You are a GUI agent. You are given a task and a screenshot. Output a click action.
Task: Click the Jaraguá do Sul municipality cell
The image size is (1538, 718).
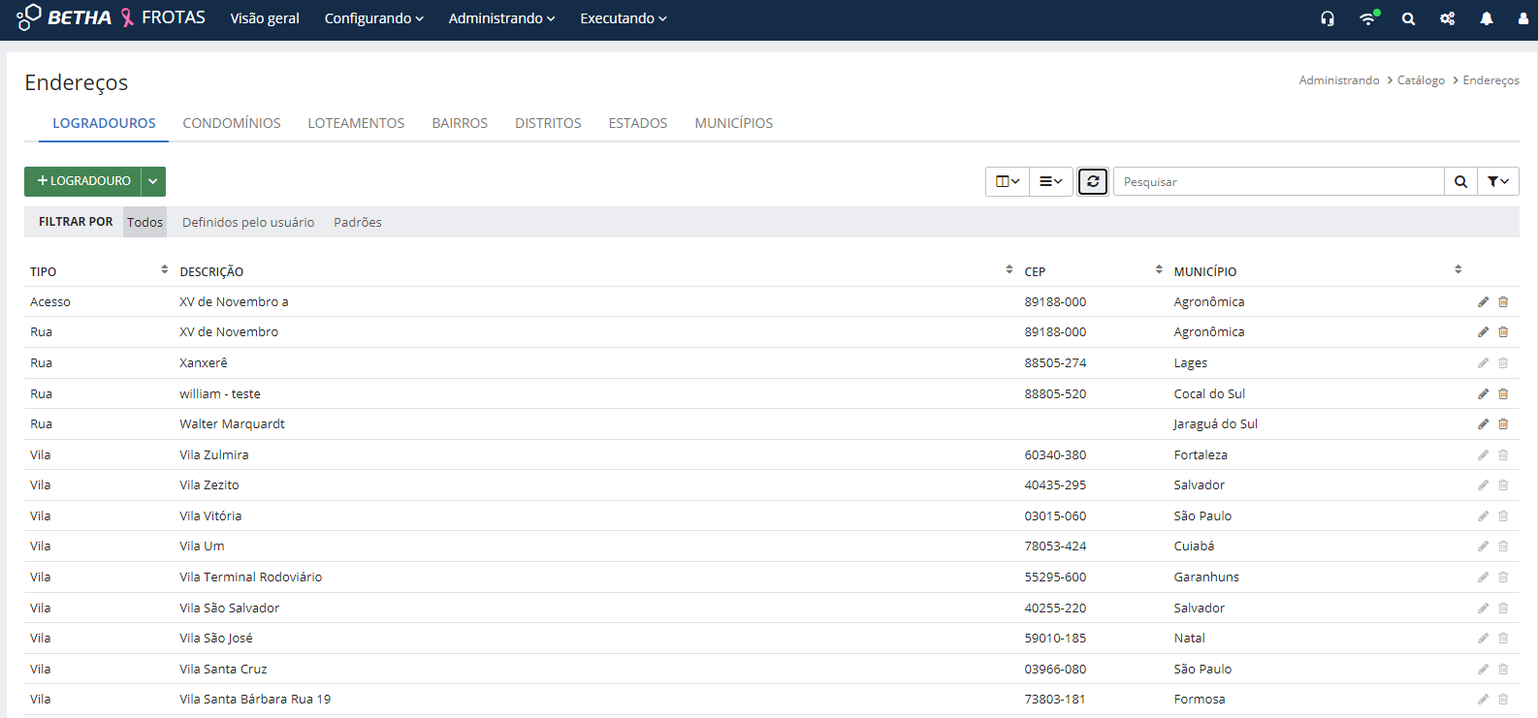(x=1215, y=424)
